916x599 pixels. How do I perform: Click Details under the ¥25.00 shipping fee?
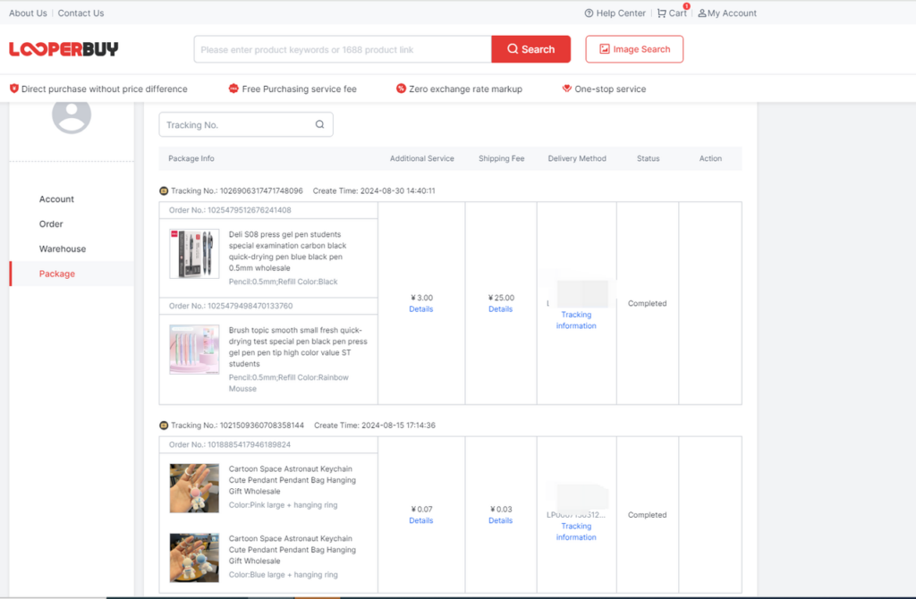(500, 308)
